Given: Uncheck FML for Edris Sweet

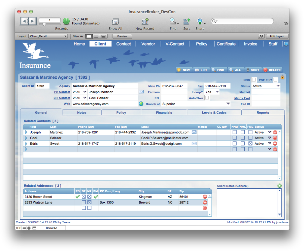Looking at the screenshot, I should click(x=250, y=143).
